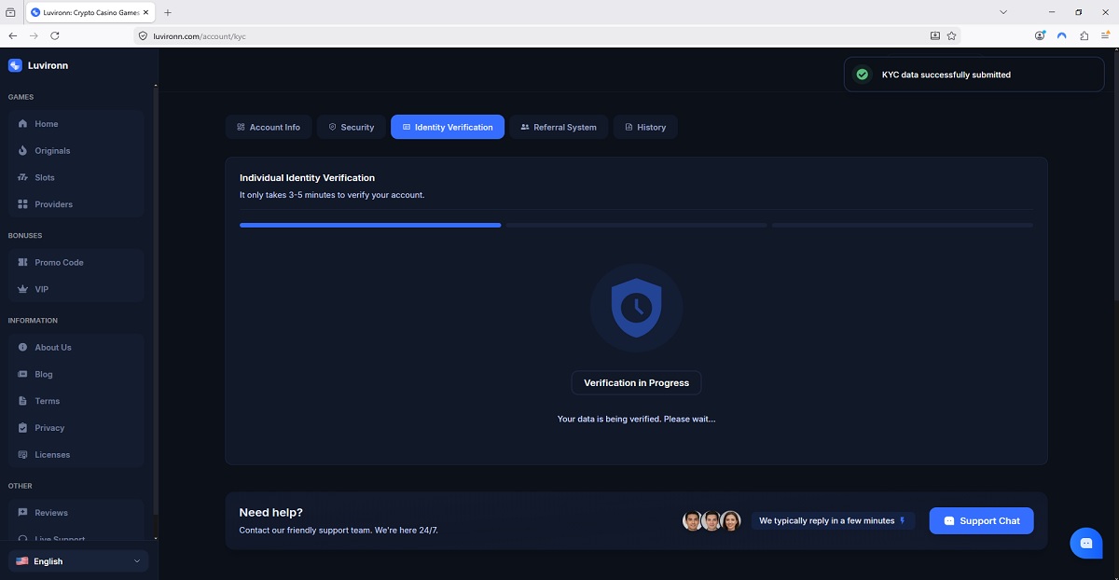Open About Us information page
Image resolution: width=1119 pixels, height=580 pixels.
tap(76, 347)
